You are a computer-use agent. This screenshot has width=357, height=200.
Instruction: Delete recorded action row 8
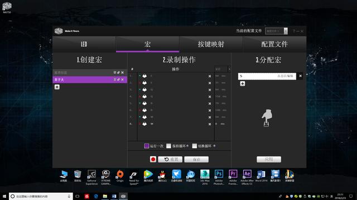210,124
